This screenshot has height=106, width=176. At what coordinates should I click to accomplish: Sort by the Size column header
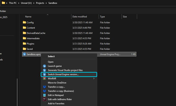(x=125, y=17)
